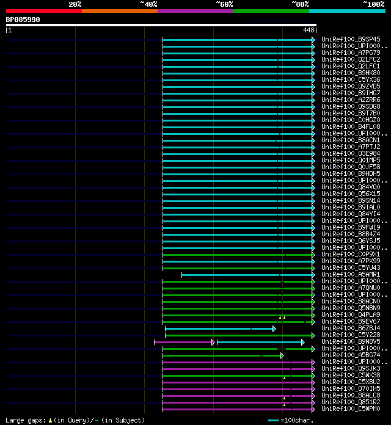Open hit UniRef100_B9SP45
391x425 pixels.
(x=351, y=39)
